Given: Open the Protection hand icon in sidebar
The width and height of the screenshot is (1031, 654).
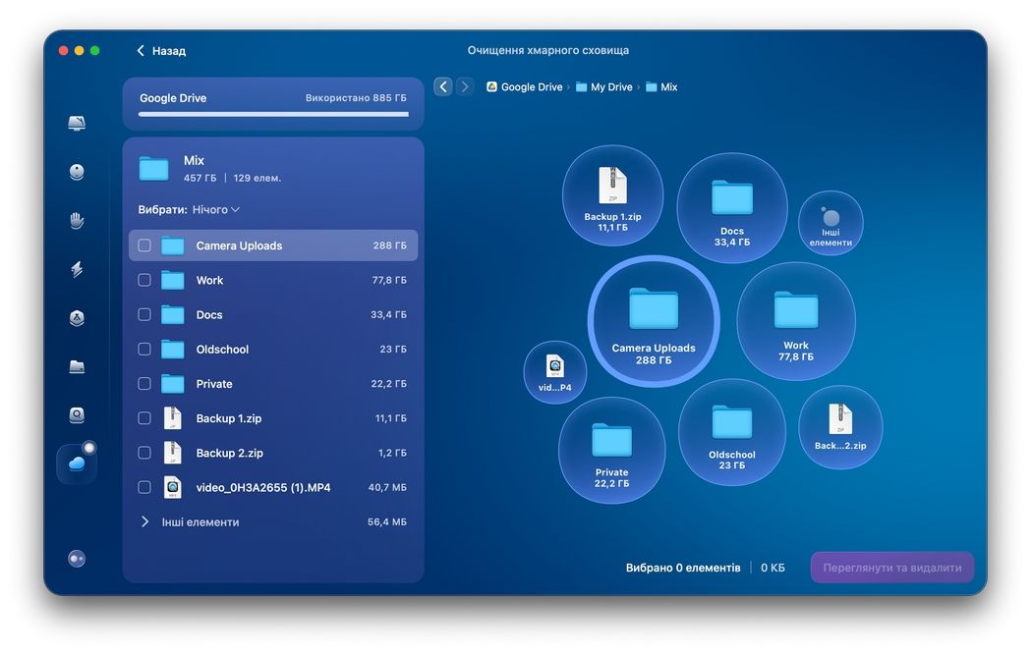Looking at the screenshot, I should 77,220.
